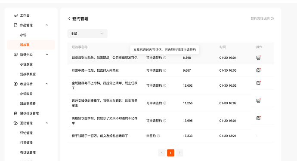Click sign action icon for 彩票中奖一亿后 row
This screenshot has width=297, height=161.
[259, 70]
